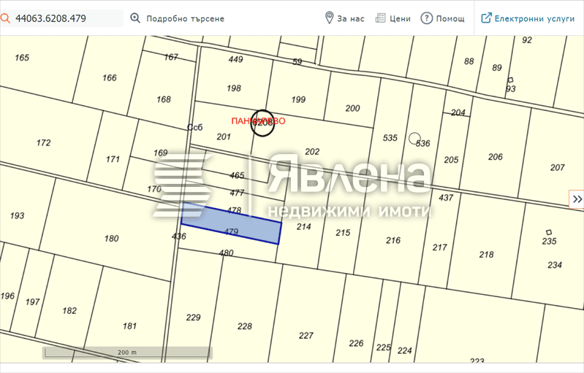584x373 pixels.
Task: Click the location pin icon
Action: (329, 18)
